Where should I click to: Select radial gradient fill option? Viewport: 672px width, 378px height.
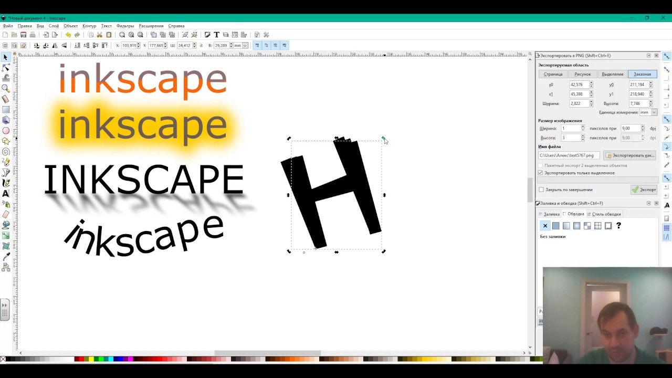pyautogui.click(x=576, y=226)
